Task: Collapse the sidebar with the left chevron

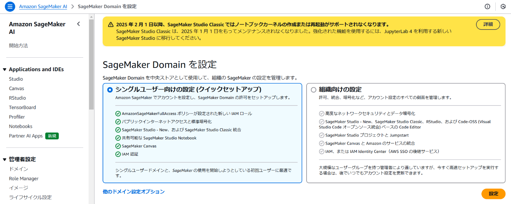Action: (78, 24)
